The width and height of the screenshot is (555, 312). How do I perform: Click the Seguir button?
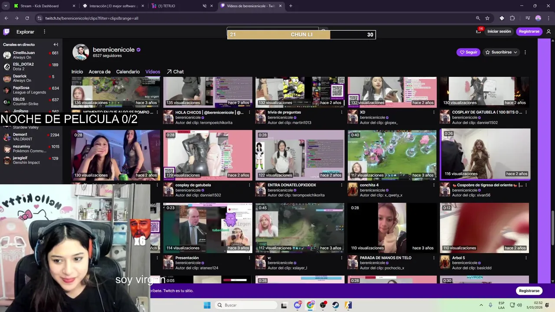(x=468, y=52)
